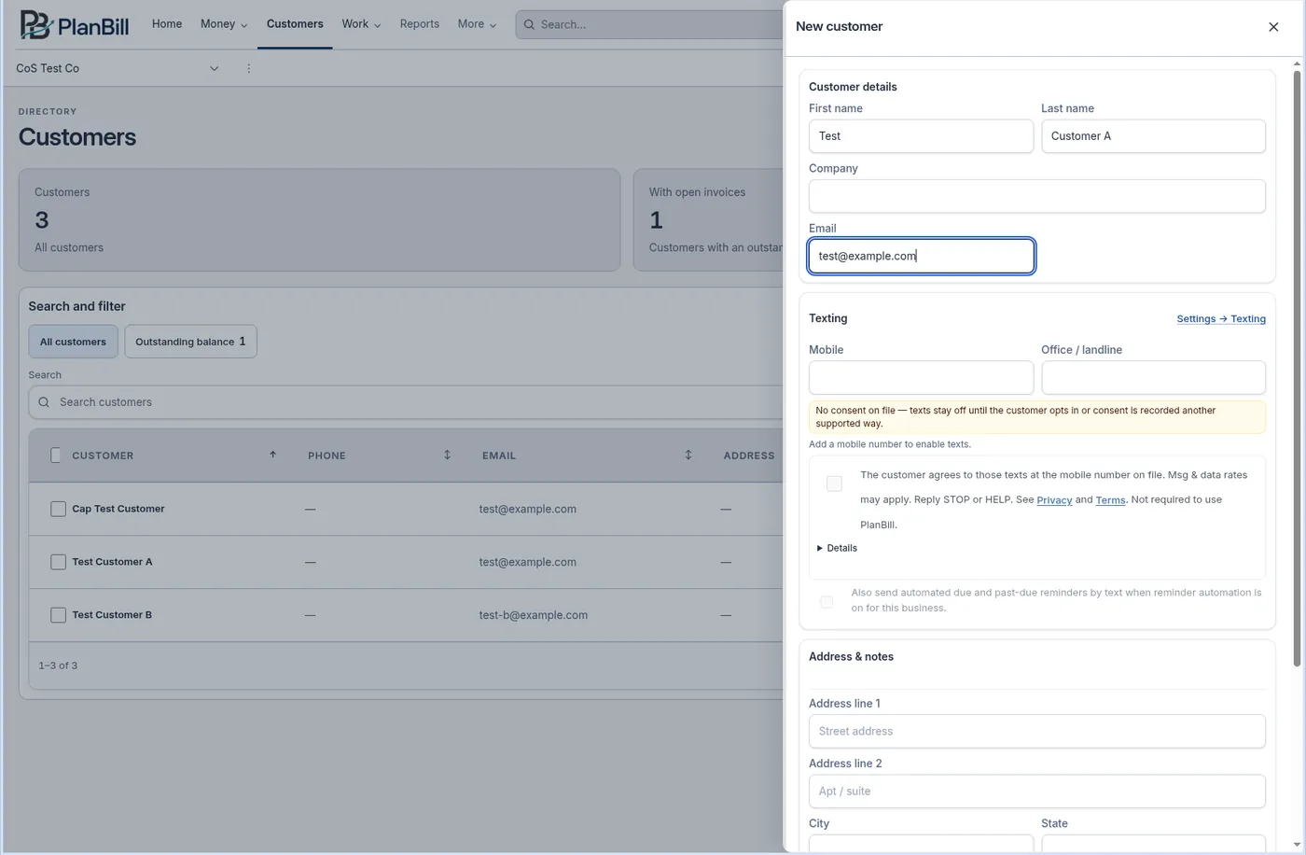Filter by Outstanding balance

(x=190, y=342)
